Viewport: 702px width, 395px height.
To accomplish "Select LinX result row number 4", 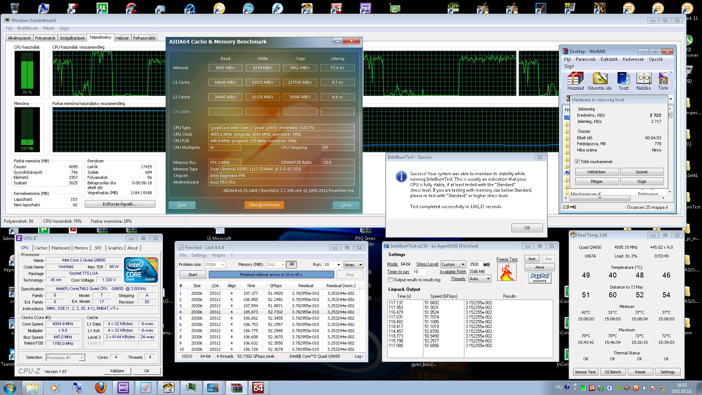I will pos(269,312).
